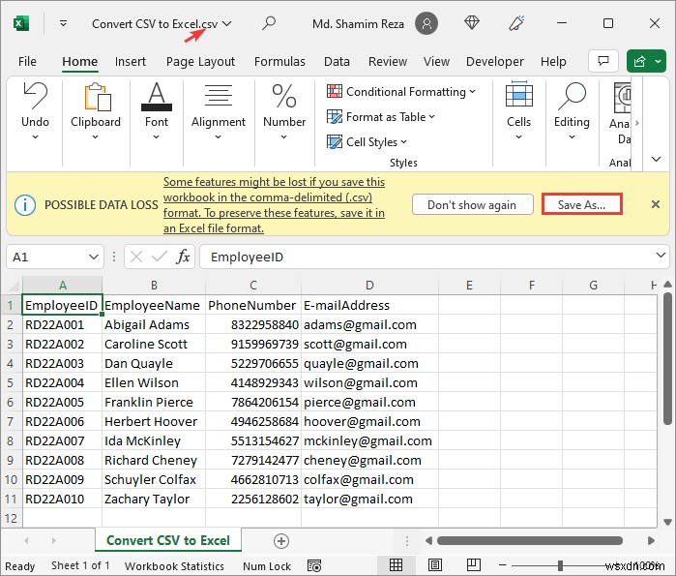
Task: Click the Select All corner triangle
Action: pyautogui.click(x=13, y=286)
